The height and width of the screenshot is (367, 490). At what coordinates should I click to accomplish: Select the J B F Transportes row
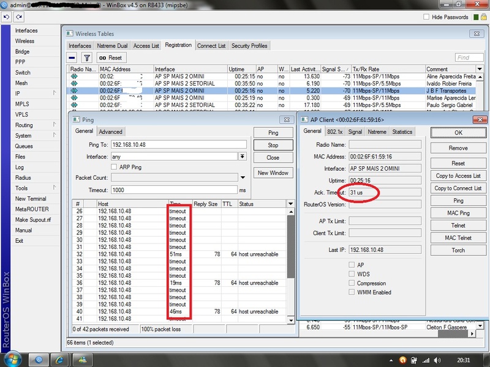(x=272, y=91)
